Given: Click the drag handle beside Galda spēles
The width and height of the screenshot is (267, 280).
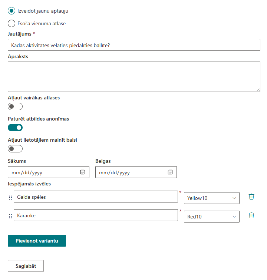Looking at the screenshot, I should click(10, 198).
